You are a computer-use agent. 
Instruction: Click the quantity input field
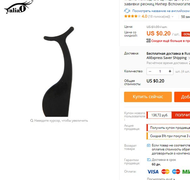160,71
